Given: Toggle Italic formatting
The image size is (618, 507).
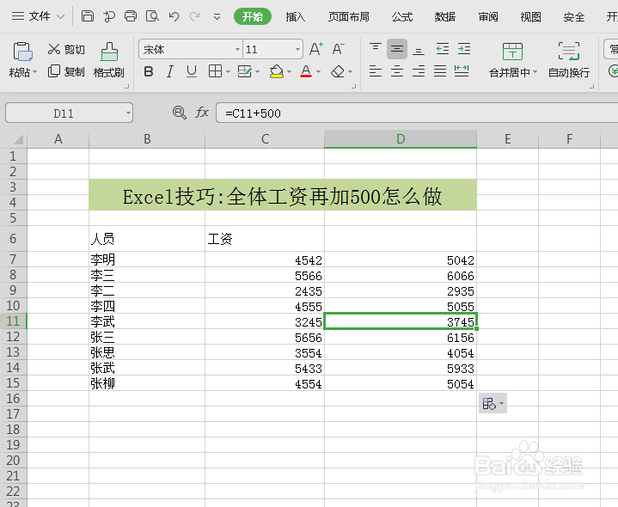Looking at the screenshot, I should tap(170, 71).
